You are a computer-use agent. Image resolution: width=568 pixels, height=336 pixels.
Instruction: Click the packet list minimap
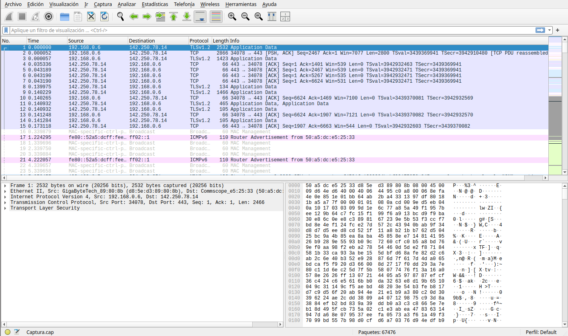[554, 106]
